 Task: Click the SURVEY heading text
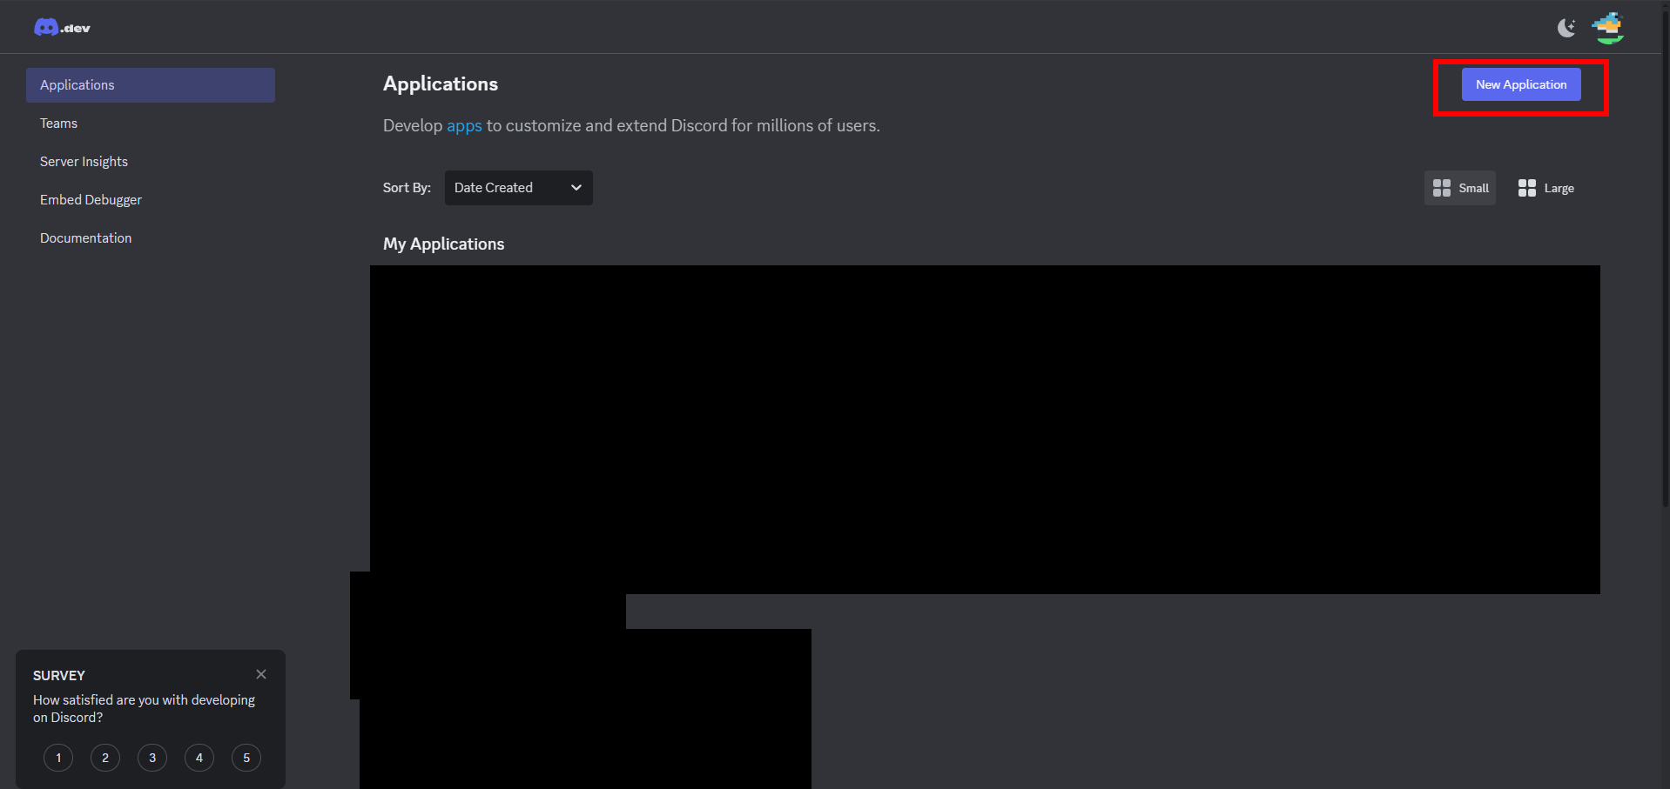pyautogui.click(x=59, y=676)
